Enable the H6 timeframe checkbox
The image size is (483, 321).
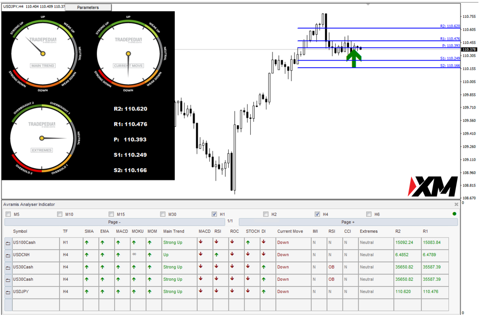(369, 214)
